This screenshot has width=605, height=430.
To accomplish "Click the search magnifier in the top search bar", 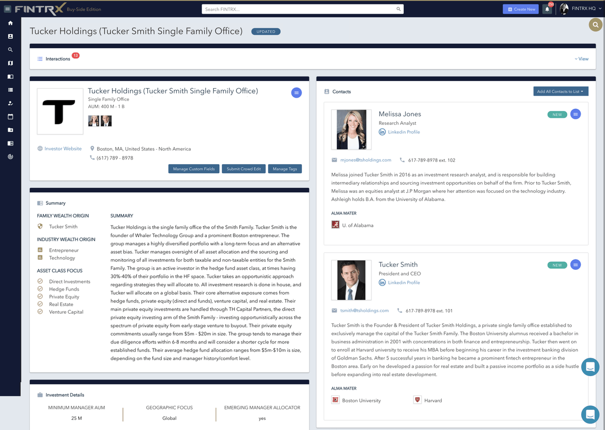I will [398, 9].
